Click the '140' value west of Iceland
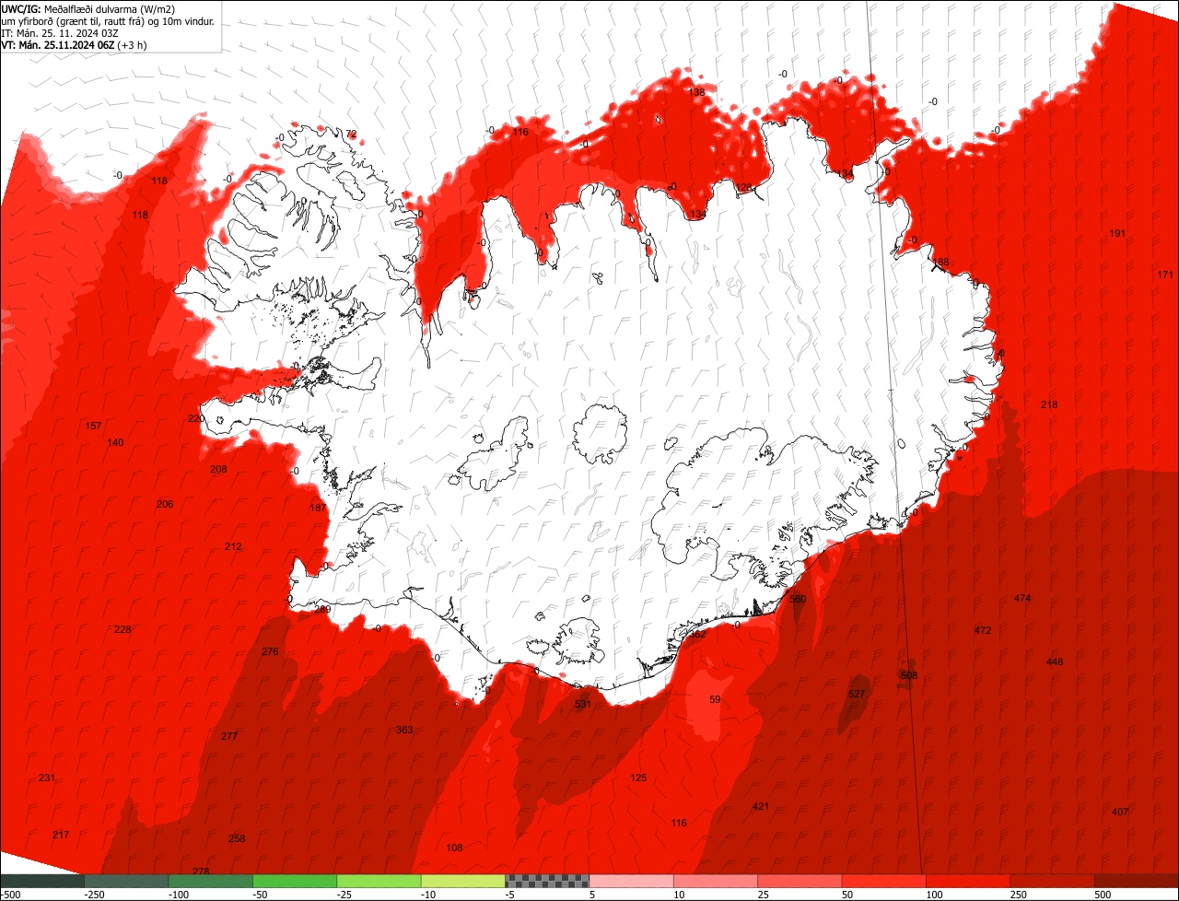This screenshot has height=901, width=1179. point(115,442)
